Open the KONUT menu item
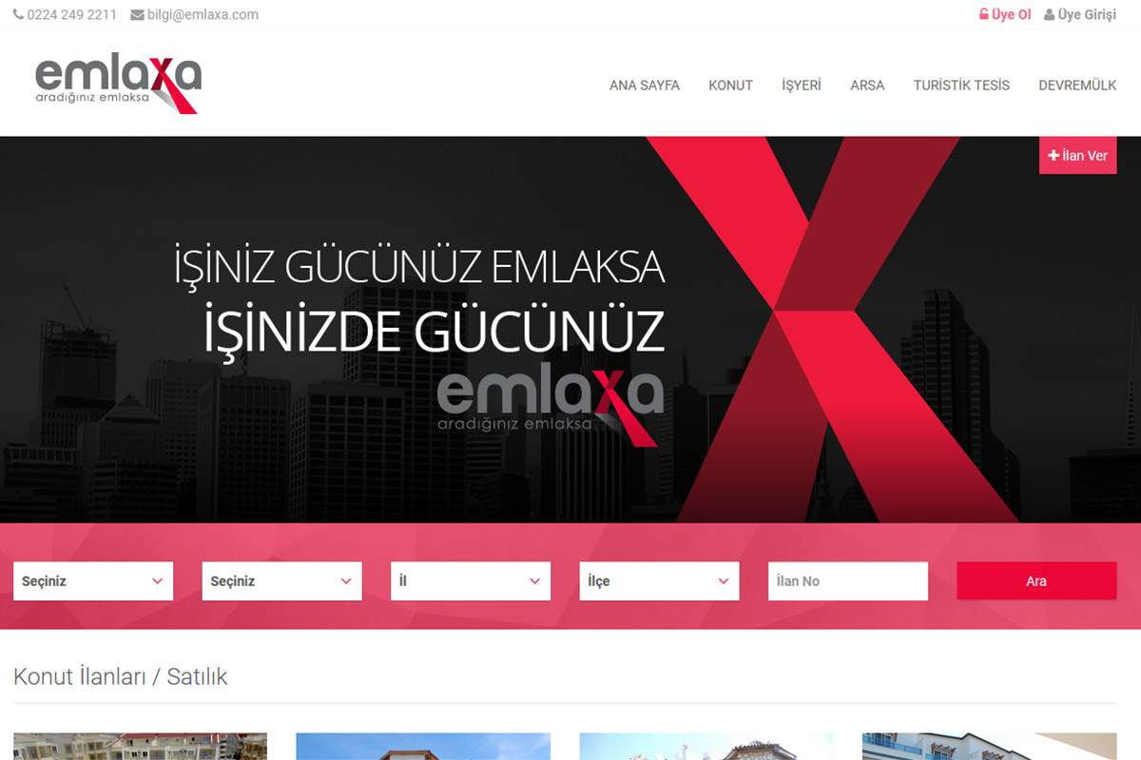Image resolution: width=1141 pixels, height=760 pixels. 730,85
